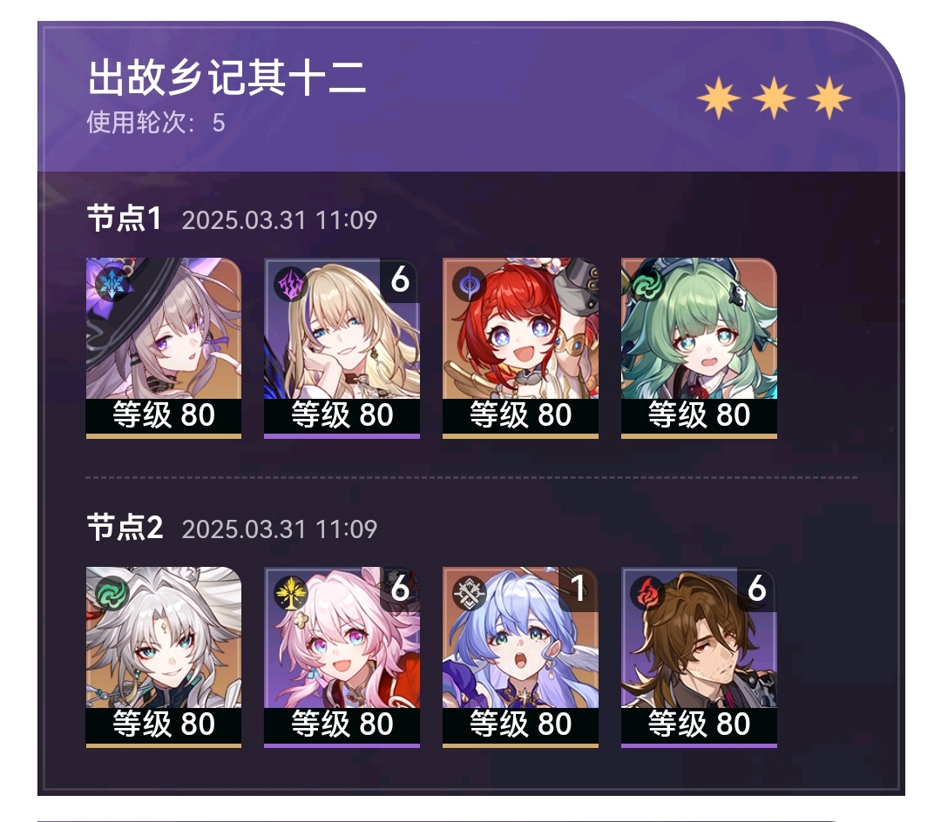Viewport: 941px width, 822px height.
Task: Open the blue-haired character portrait
Action: (520, 657)
